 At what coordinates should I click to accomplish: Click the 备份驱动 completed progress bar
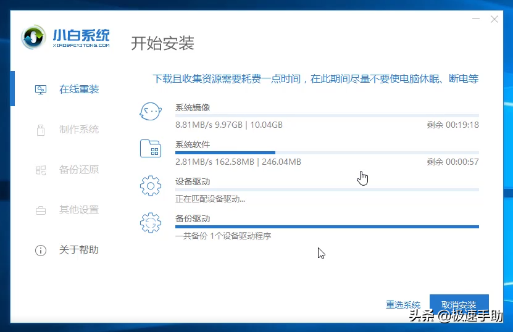(327, 226)
